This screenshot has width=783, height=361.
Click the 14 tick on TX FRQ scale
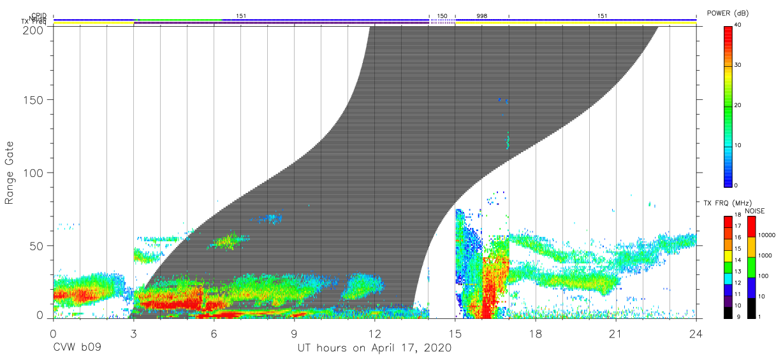[x=738, y=260]
